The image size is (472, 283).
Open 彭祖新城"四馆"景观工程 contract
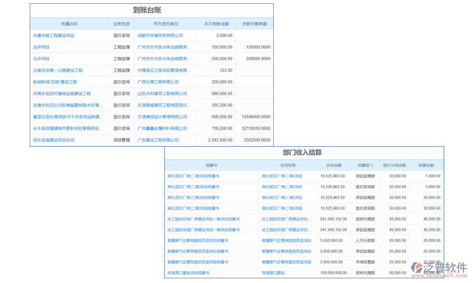pyautogui.click(x=55, y=82)
